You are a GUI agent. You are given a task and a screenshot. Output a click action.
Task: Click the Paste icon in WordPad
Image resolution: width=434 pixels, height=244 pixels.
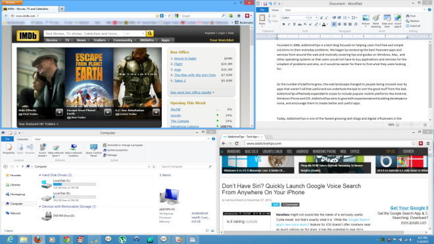(262, 20)
